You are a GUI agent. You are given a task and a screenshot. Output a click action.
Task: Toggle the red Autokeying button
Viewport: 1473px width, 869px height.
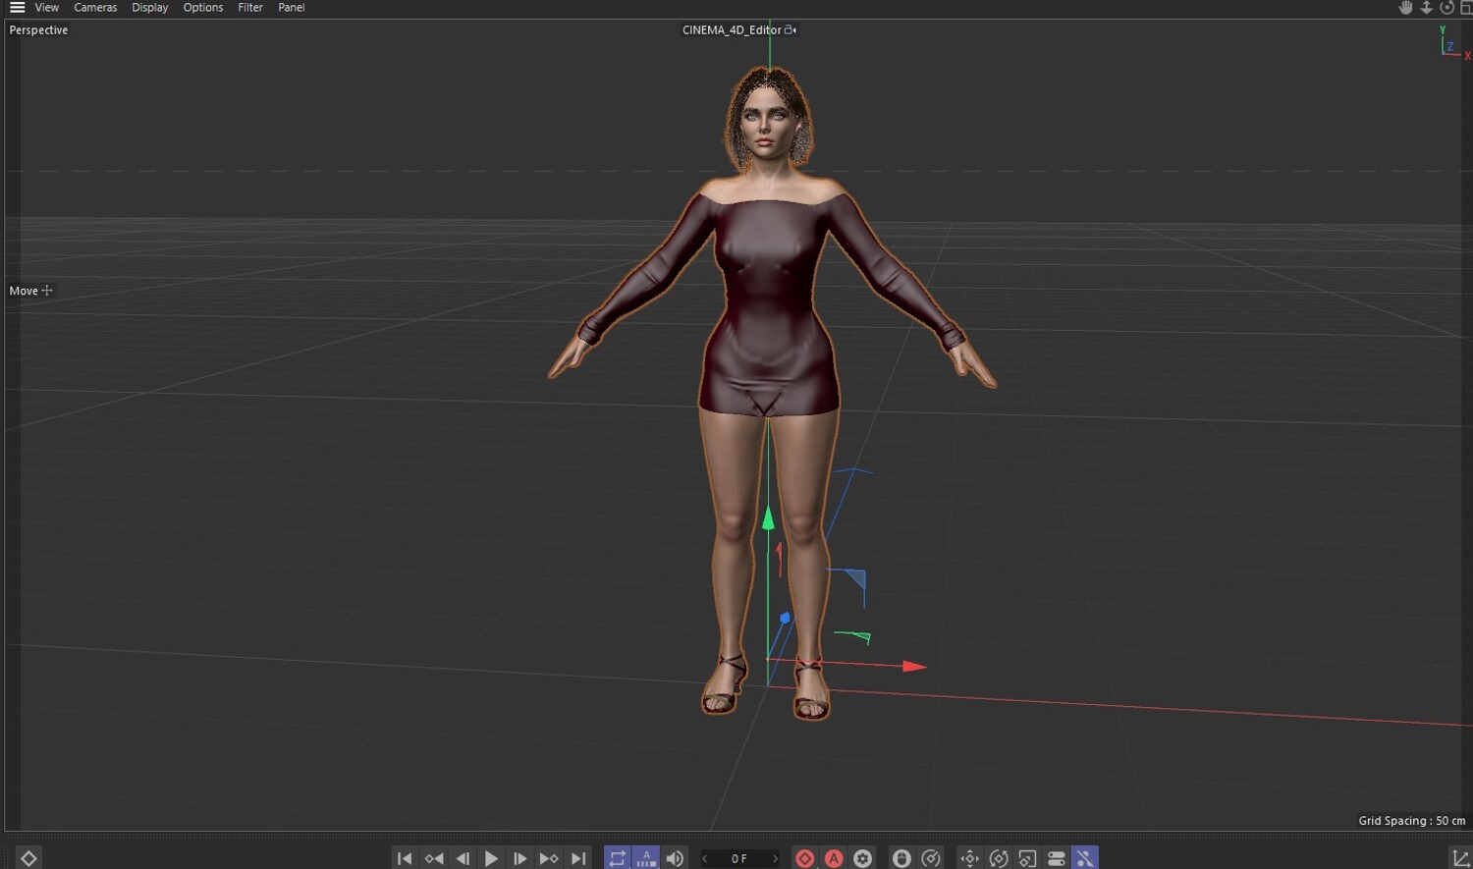[x=834, y=858]
